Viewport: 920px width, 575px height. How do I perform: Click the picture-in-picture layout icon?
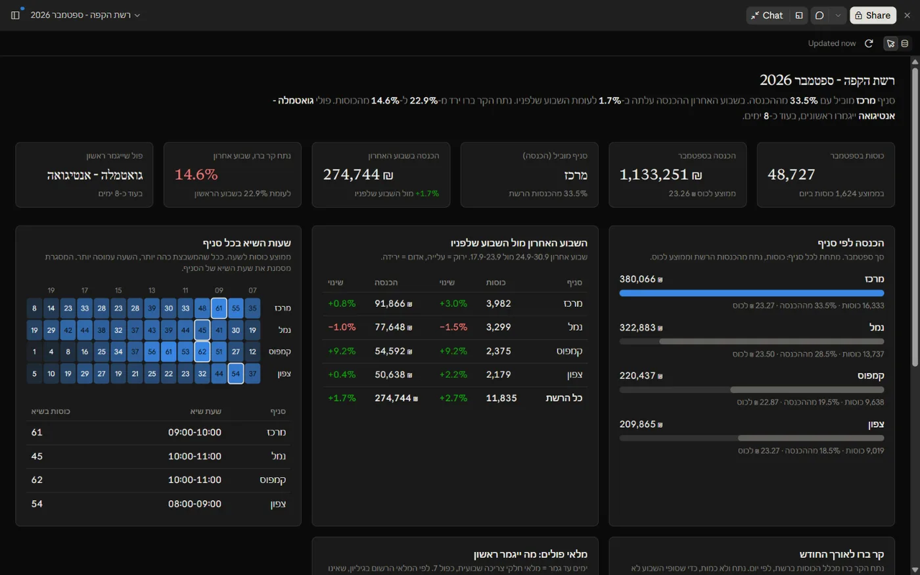pos(799,15)
